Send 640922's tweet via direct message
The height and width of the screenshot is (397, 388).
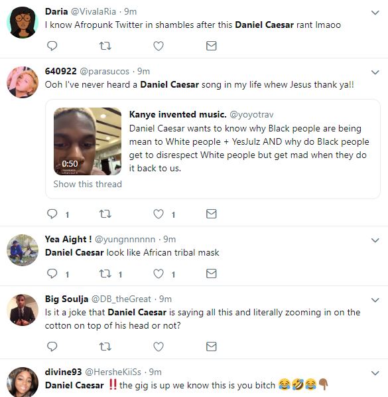tap(211, 214)
